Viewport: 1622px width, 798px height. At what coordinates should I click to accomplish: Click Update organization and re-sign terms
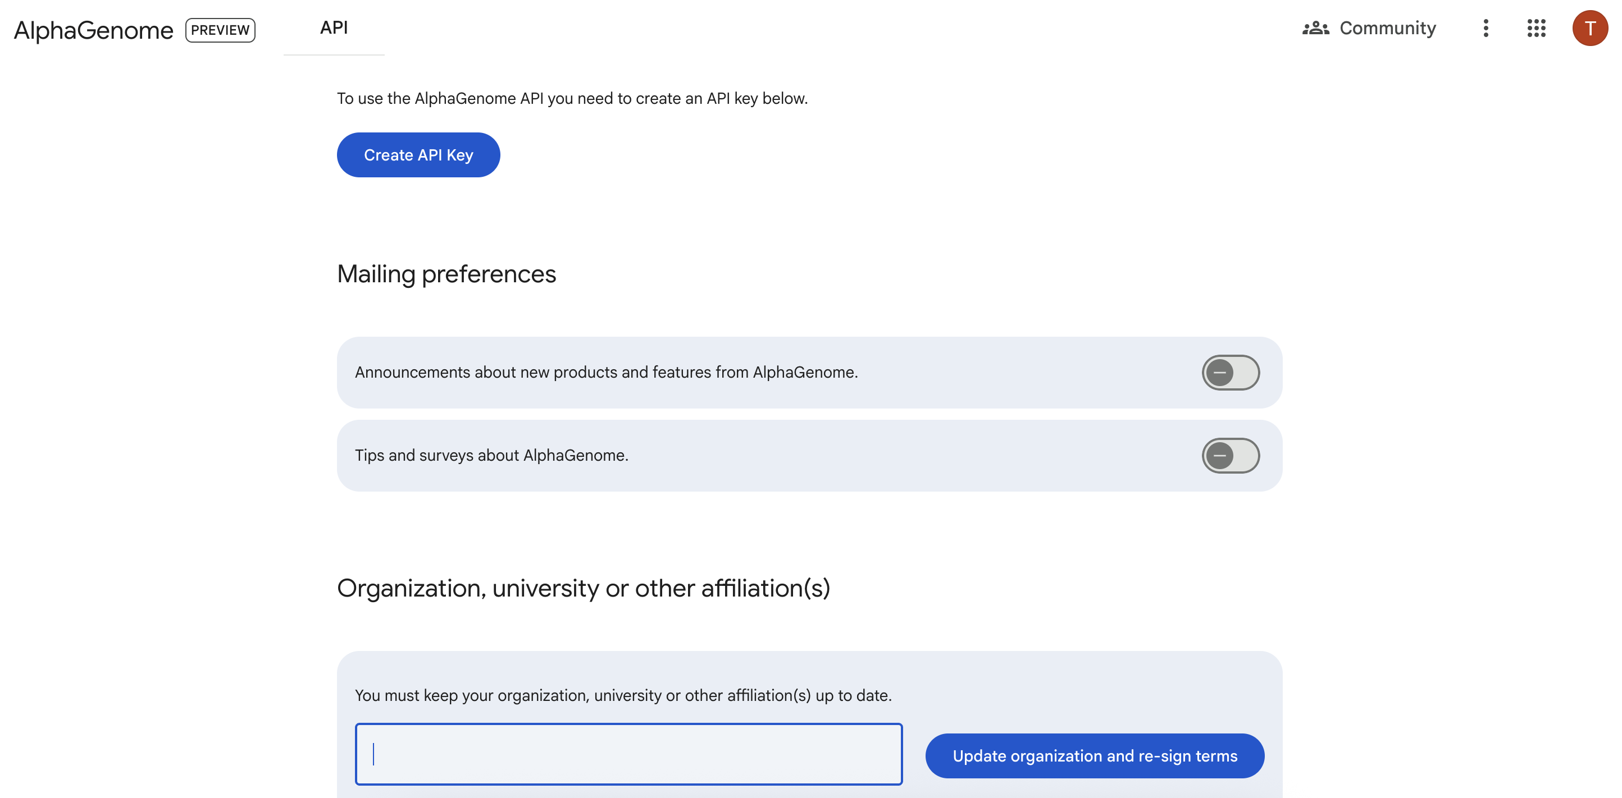coord(1095,756)
